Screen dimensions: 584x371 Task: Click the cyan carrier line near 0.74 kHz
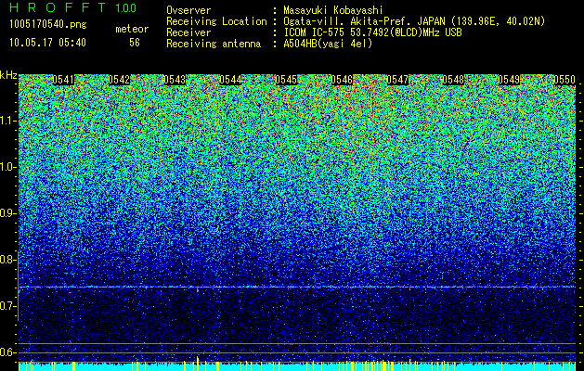297,287
